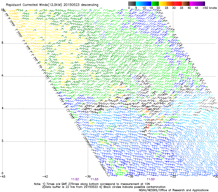Pick the red 30–35 knots legend segment
This screenshot has height=192, width=218.
[x=178, y=4]
